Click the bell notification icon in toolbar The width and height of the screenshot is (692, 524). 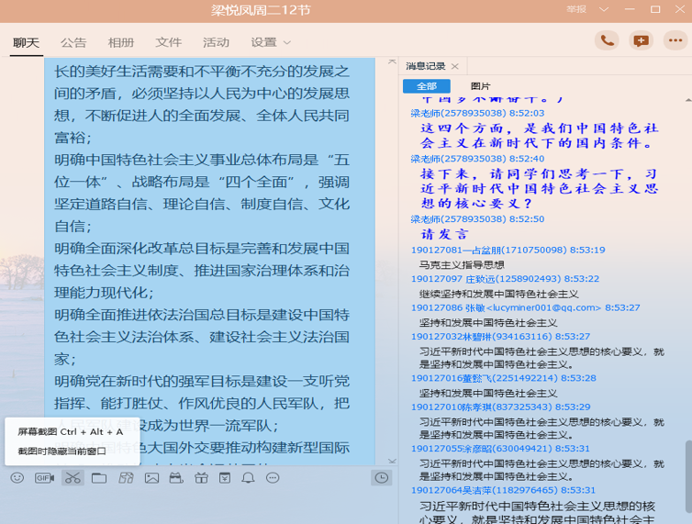click(248, 478)
